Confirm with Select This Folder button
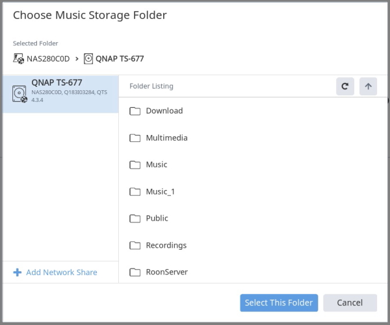This screenshot has width=390, height=325. pos(279,303)
